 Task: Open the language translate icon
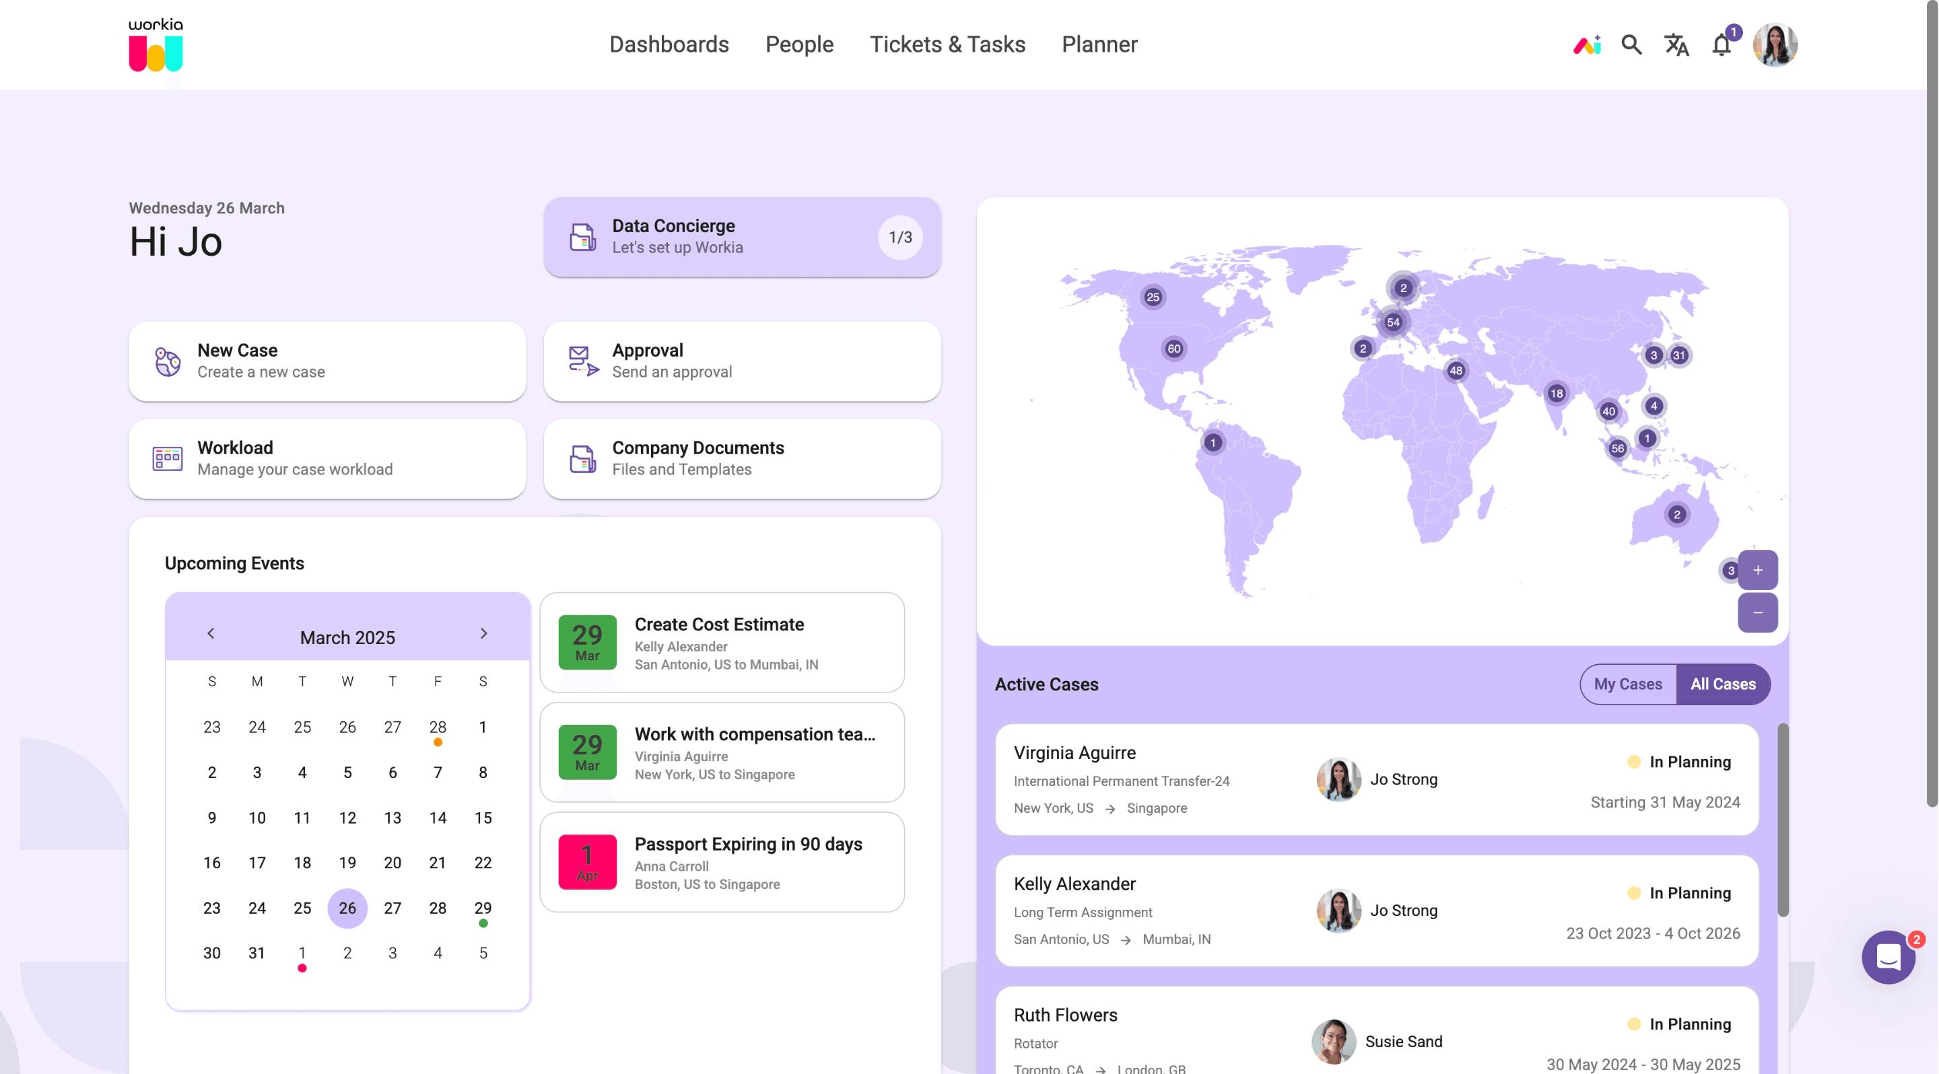pyautogui.click(x=1676, y=45)
